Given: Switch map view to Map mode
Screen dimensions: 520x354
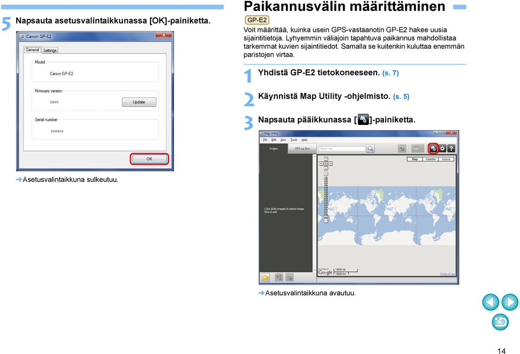Looking at the screenshot, I should (x=415, y=159).
